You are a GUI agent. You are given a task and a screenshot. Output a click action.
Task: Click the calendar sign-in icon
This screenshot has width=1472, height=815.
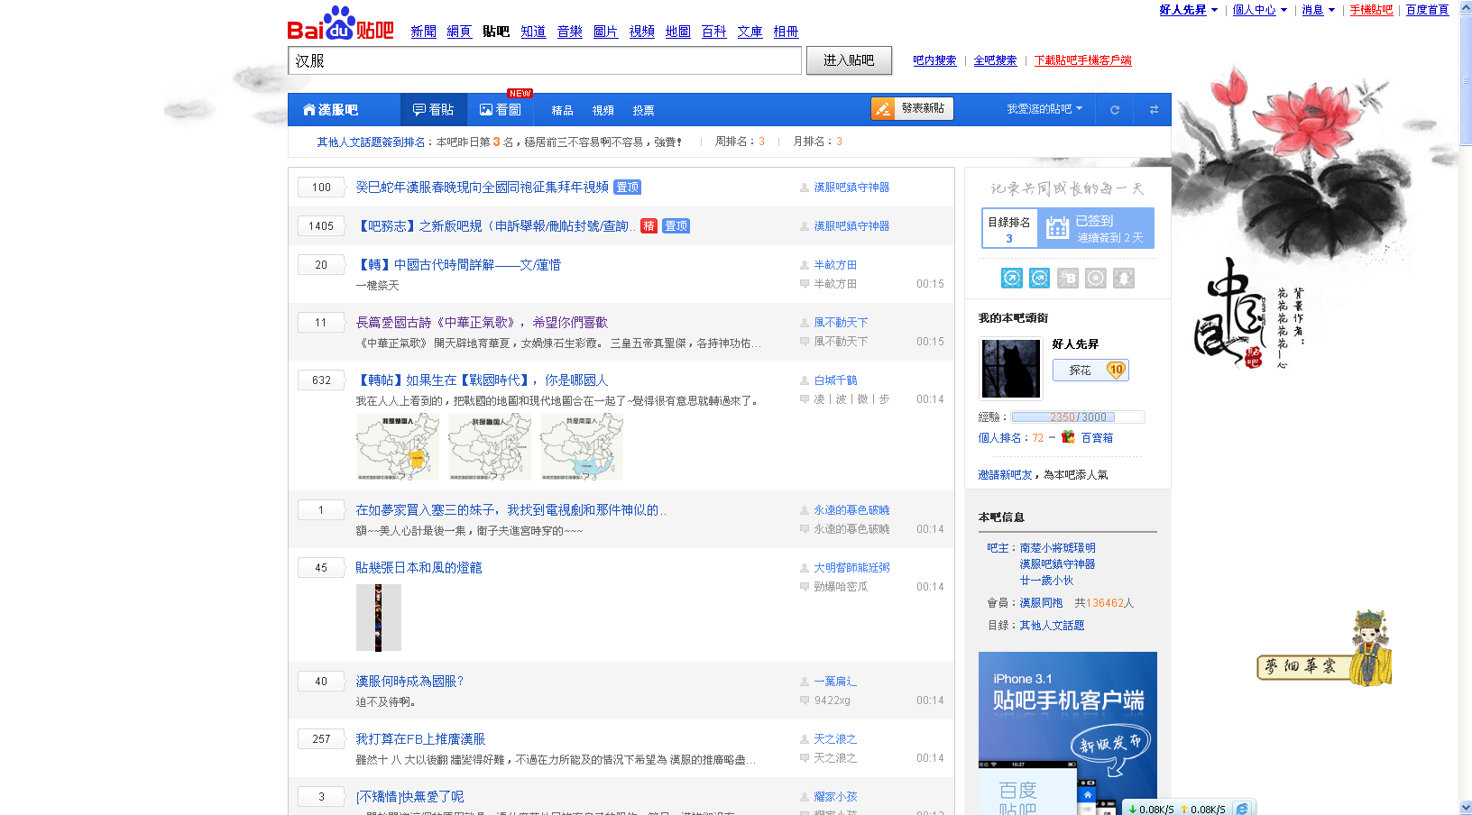tap(1057, 229)
